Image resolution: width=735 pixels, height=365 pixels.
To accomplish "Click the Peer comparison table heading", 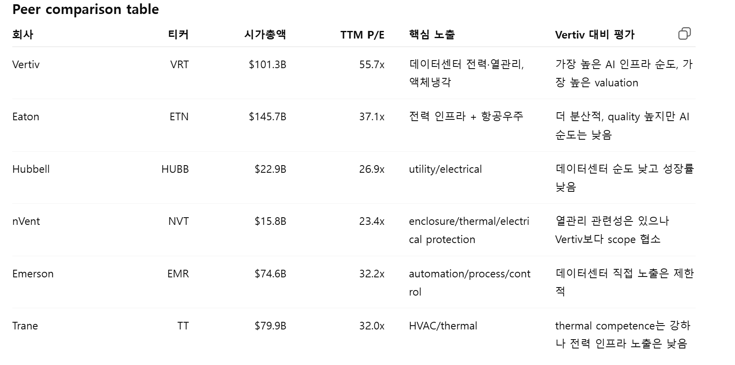I will tap(86, 9).
